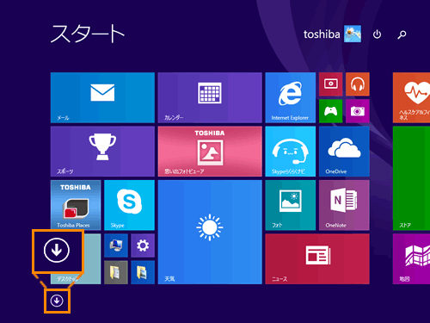This screenshot has height=323, width=430.
Task: Show all apps with small down arrow
Action: (x=57, y=301)
